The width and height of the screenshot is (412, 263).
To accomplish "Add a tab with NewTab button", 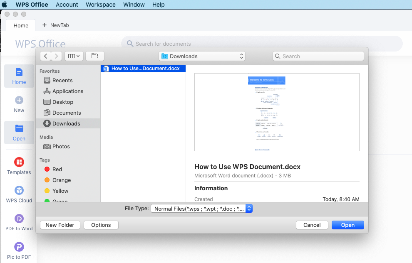I will (55, 25).
